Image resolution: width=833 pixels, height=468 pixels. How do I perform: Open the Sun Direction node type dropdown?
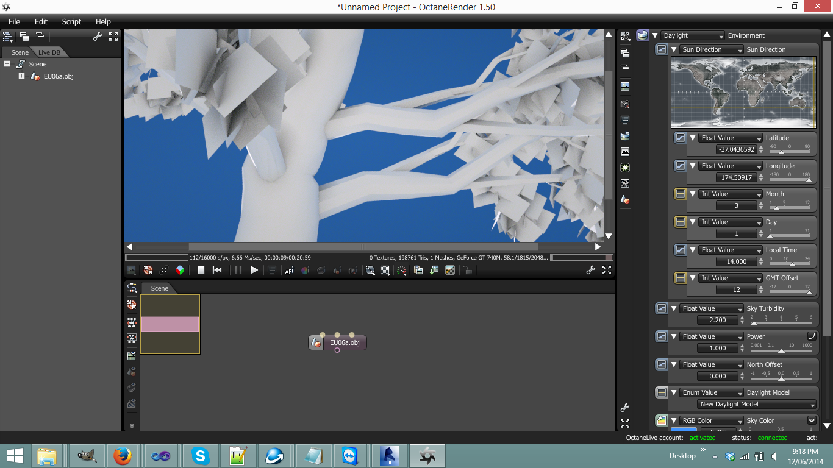pos(712,50)
